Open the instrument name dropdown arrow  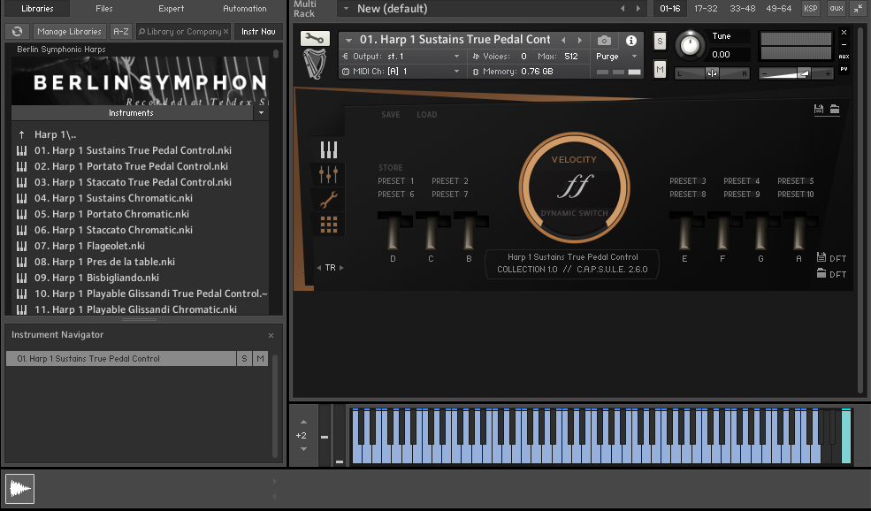349,40
